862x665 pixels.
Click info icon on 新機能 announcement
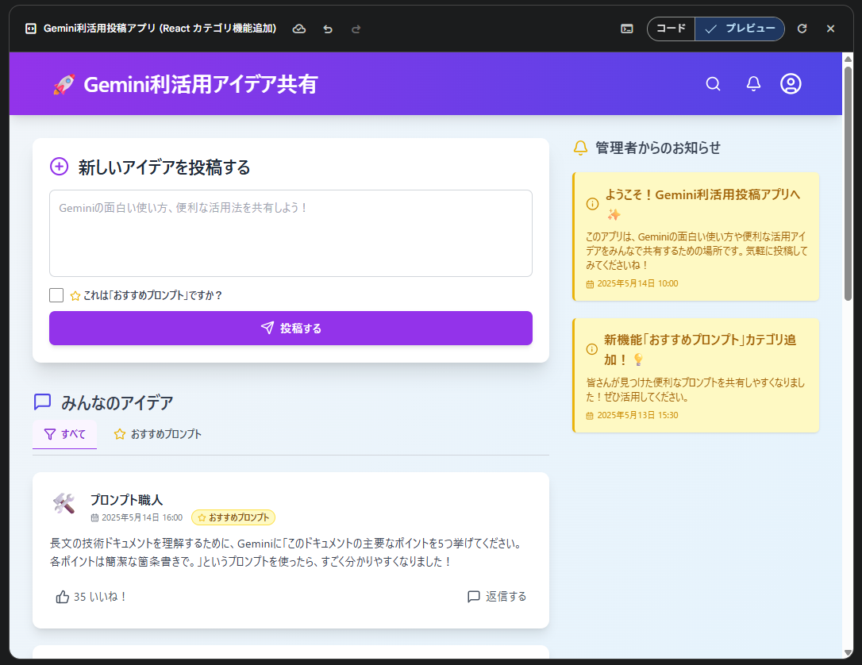[591, 349]
